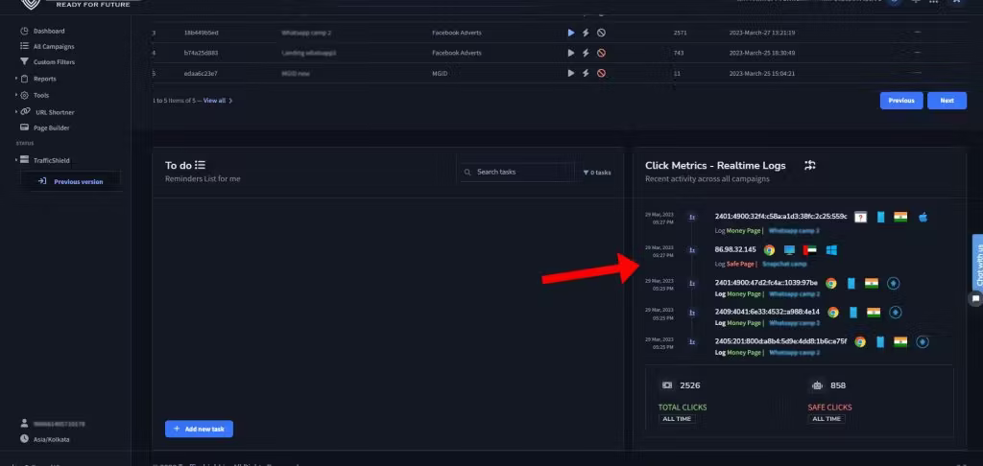Click the Previous pagination button

pyautogui.click(x=900, y=101)
